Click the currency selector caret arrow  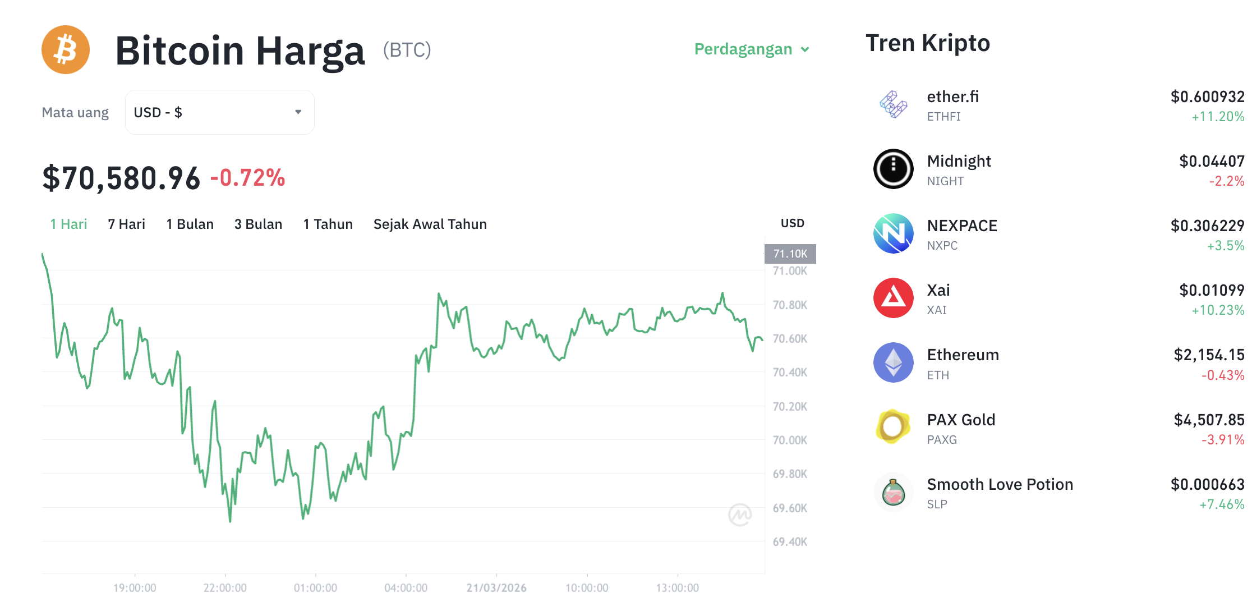tap(298, 112)
